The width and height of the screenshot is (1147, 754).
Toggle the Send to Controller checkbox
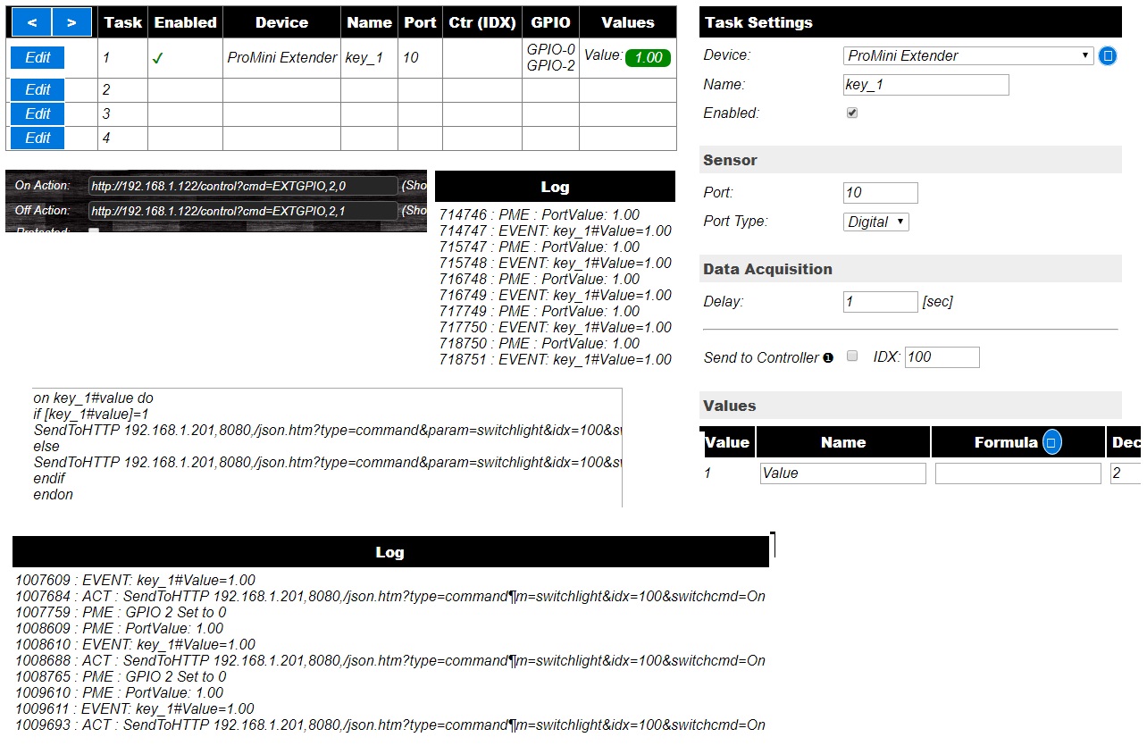click(x=852, y=356)
